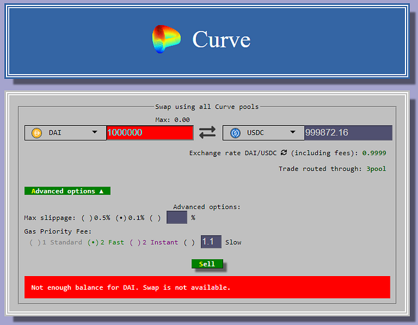The image size is (418, 325).
Task: Swap token direction with arrows icon
Action: click(207, 133)
